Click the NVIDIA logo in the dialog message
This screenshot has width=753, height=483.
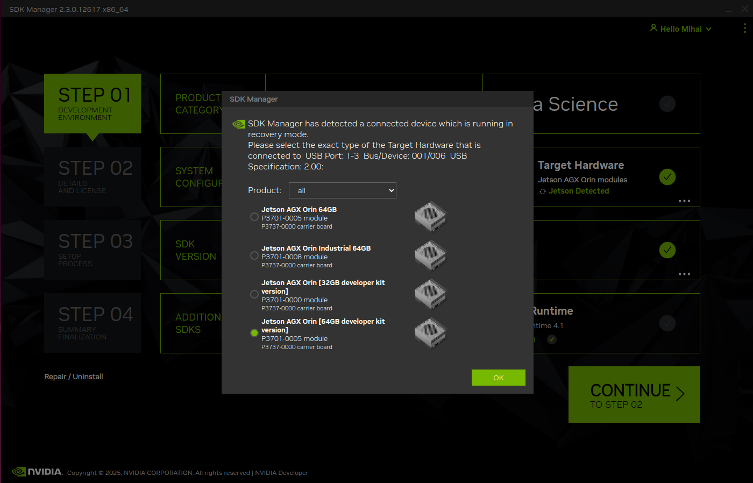click(238, 124)
